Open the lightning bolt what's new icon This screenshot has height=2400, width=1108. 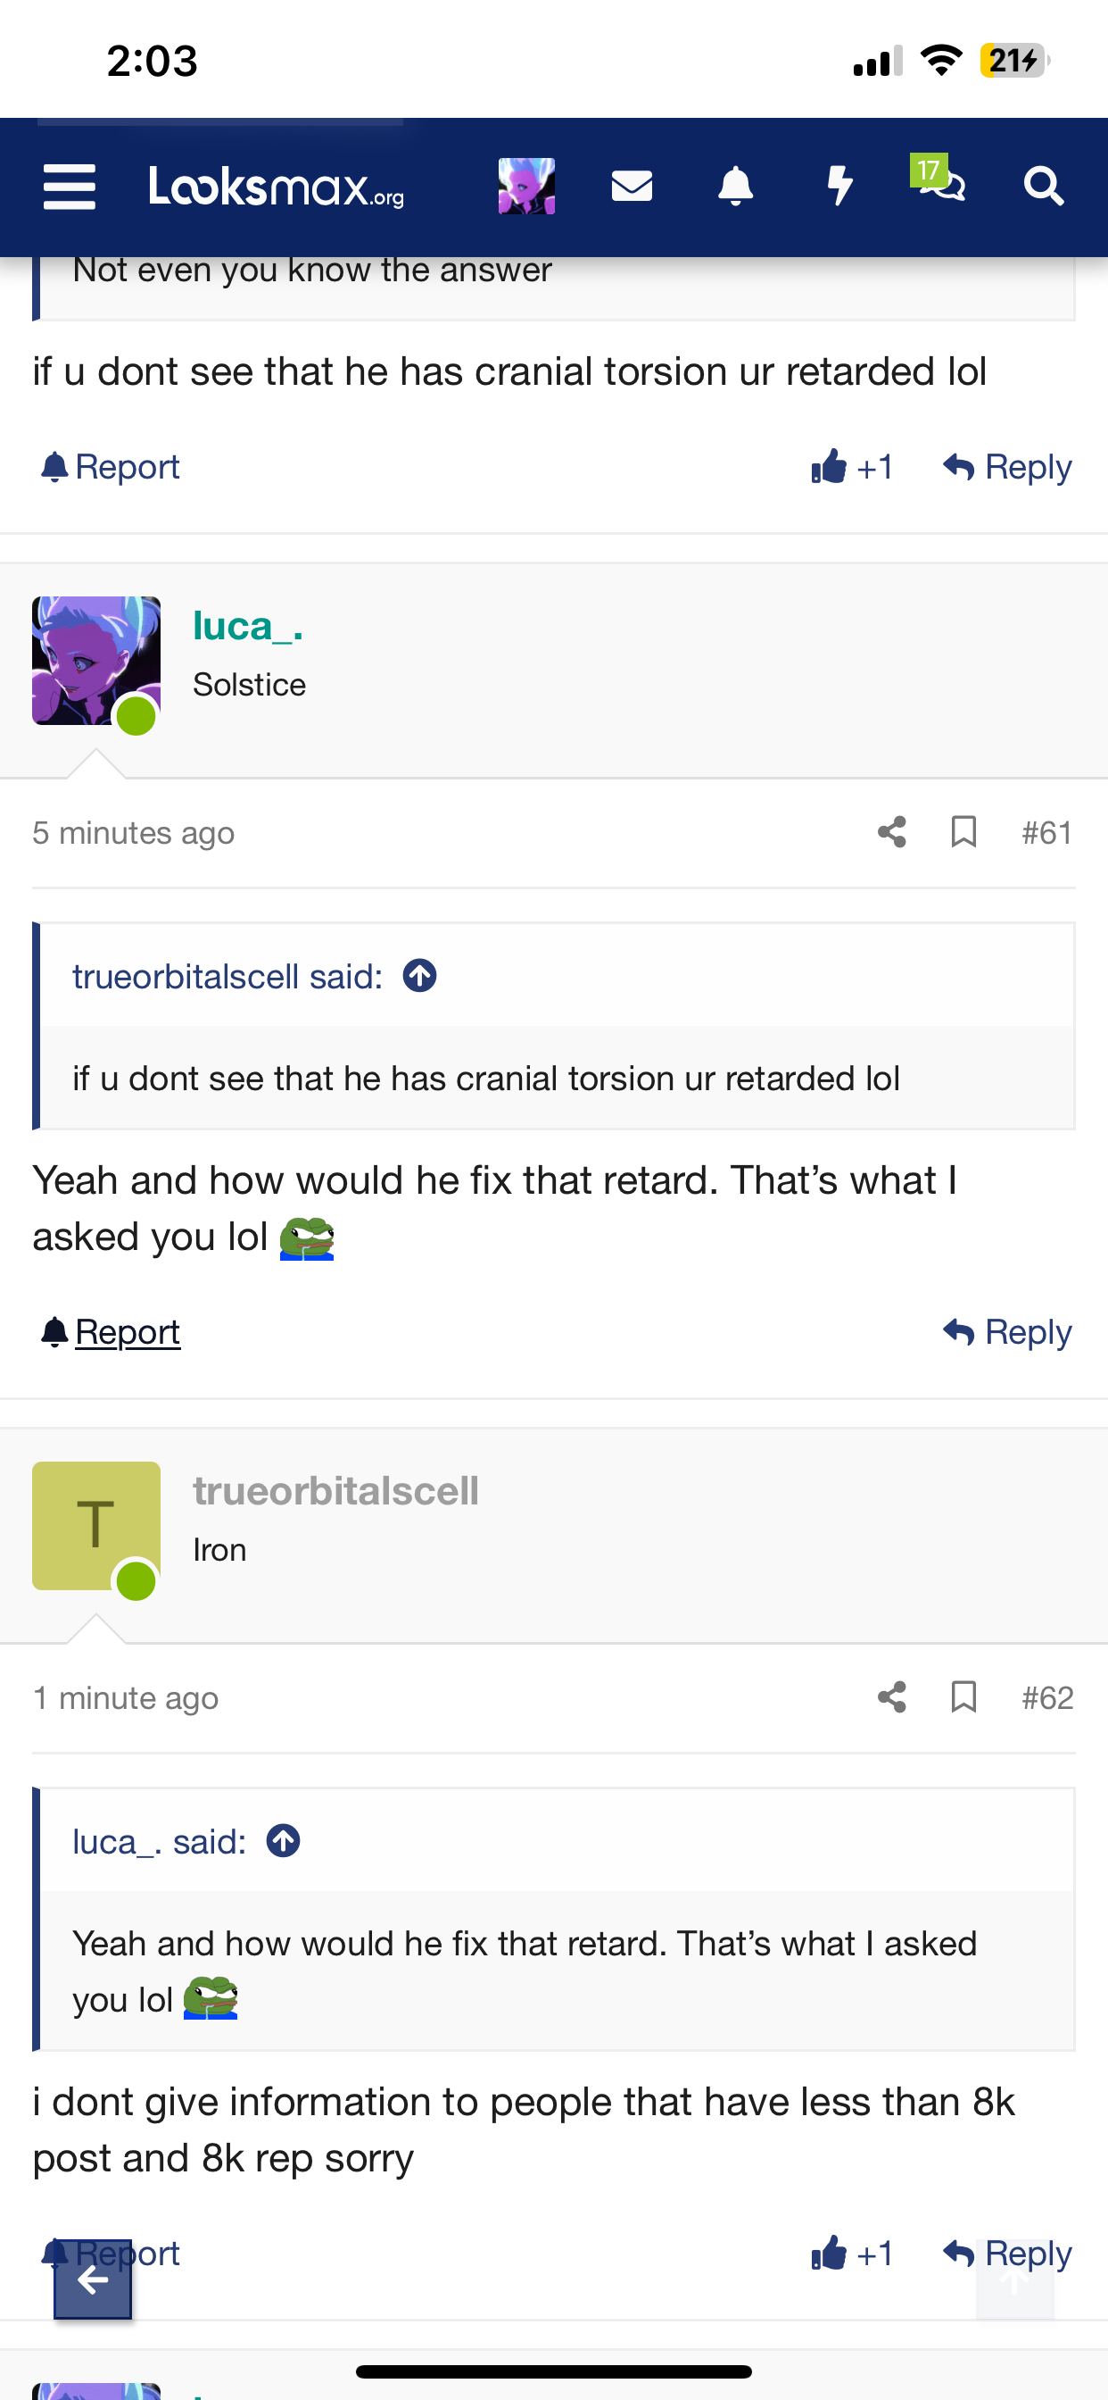tap(839, 187)
